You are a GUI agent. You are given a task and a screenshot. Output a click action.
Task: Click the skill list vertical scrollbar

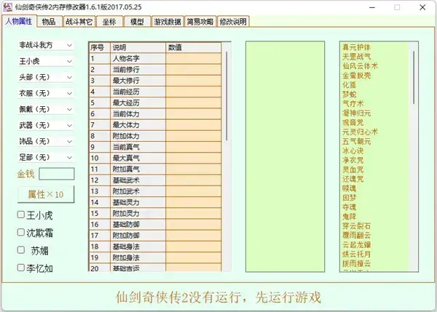[x=414, y=77]
